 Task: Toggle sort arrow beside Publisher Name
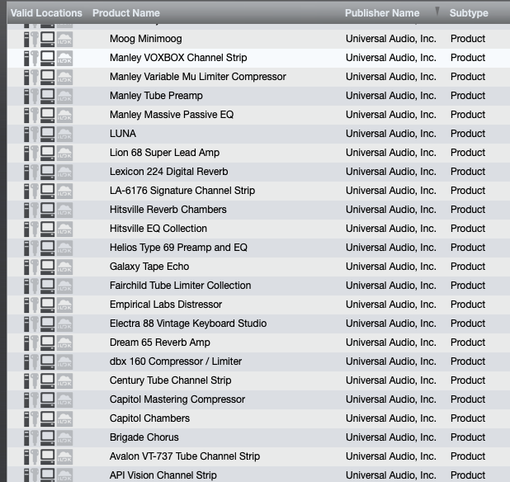click(437, 12)
